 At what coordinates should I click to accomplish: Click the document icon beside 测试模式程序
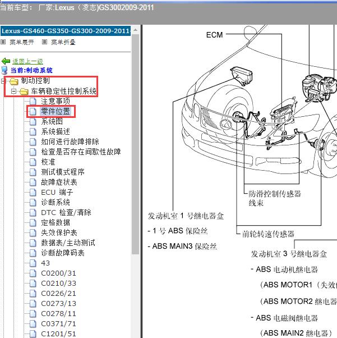click(x=33, y=172)
